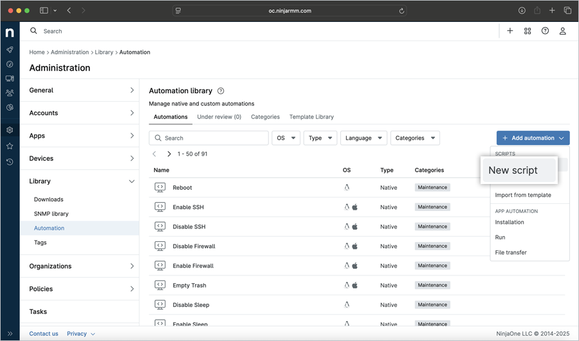
Task: Open the OS filter dropdown
Action: point(286,138)
